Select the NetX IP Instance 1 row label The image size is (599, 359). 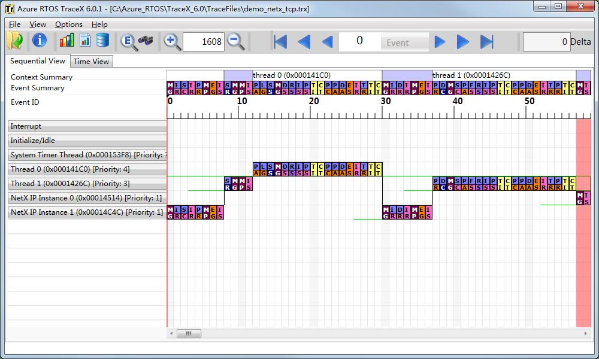(87, 212)
